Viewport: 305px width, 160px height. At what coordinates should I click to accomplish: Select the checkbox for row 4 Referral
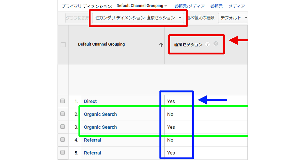(63, 140)
